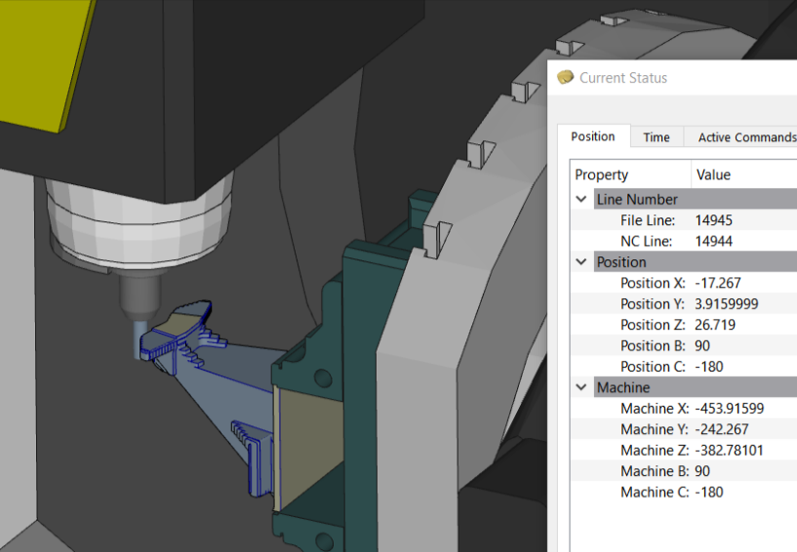Screen dimensions: 797x552
Task: Select the File Line row
Action: tap(647, 220)
